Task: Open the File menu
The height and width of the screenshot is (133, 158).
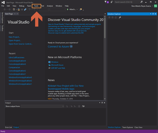Action: tap(3, 6)
